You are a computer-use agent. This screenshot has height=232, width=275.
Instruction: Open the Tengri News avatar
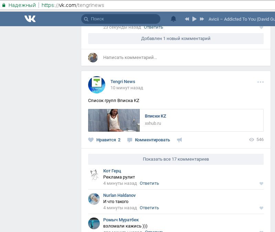click(97, 85)
